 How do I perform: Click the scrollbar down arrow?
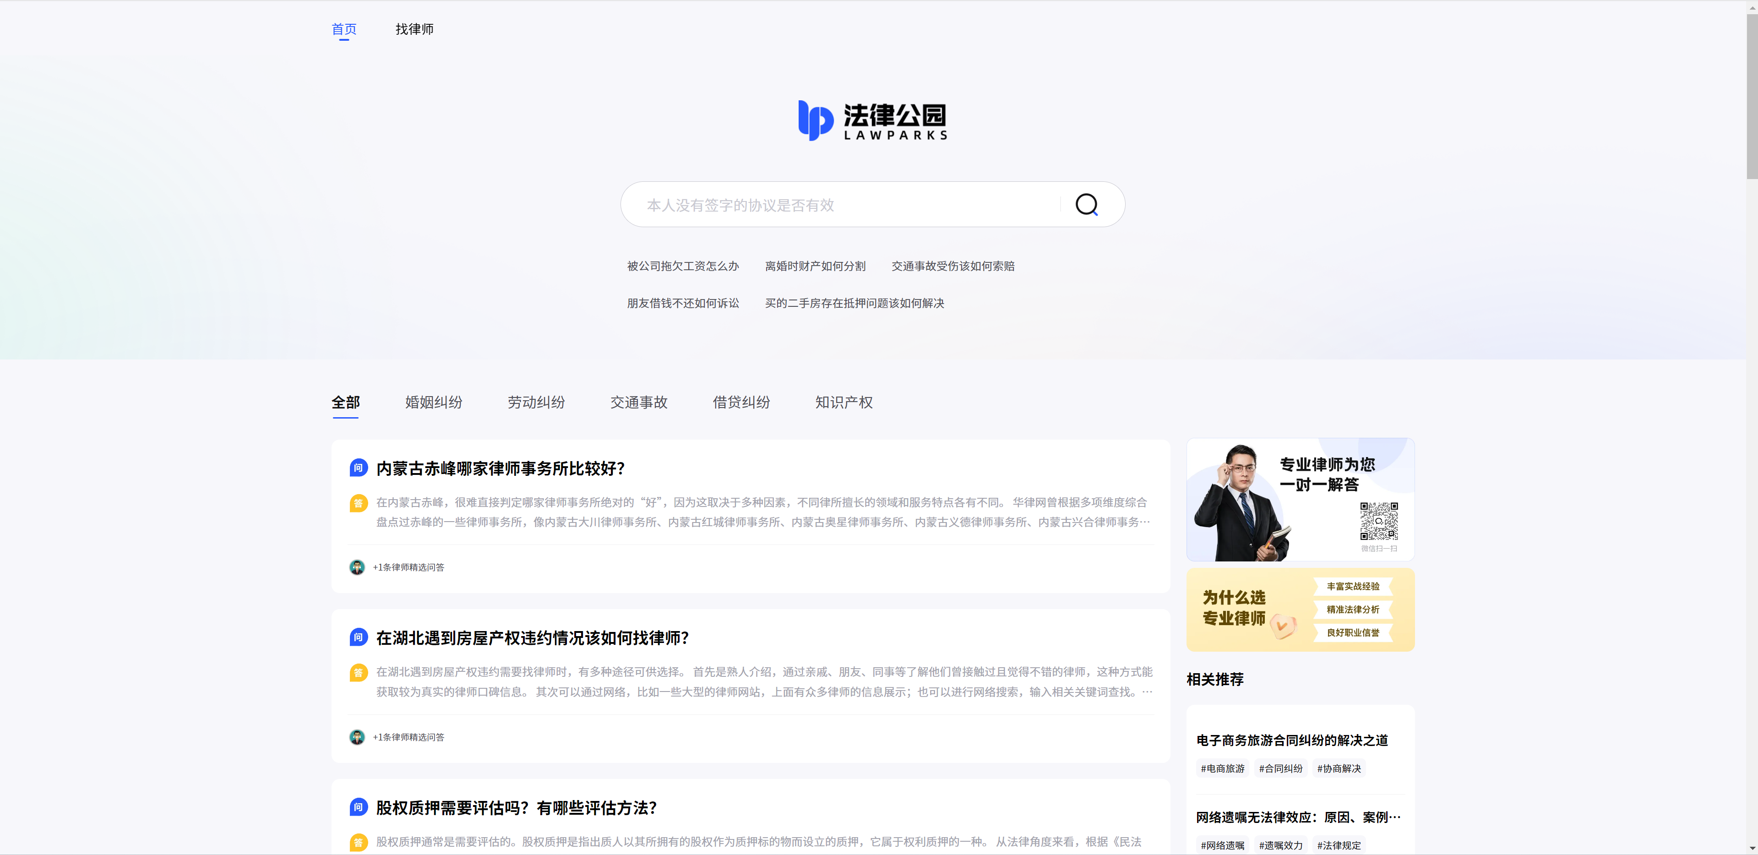(1752, 849)
